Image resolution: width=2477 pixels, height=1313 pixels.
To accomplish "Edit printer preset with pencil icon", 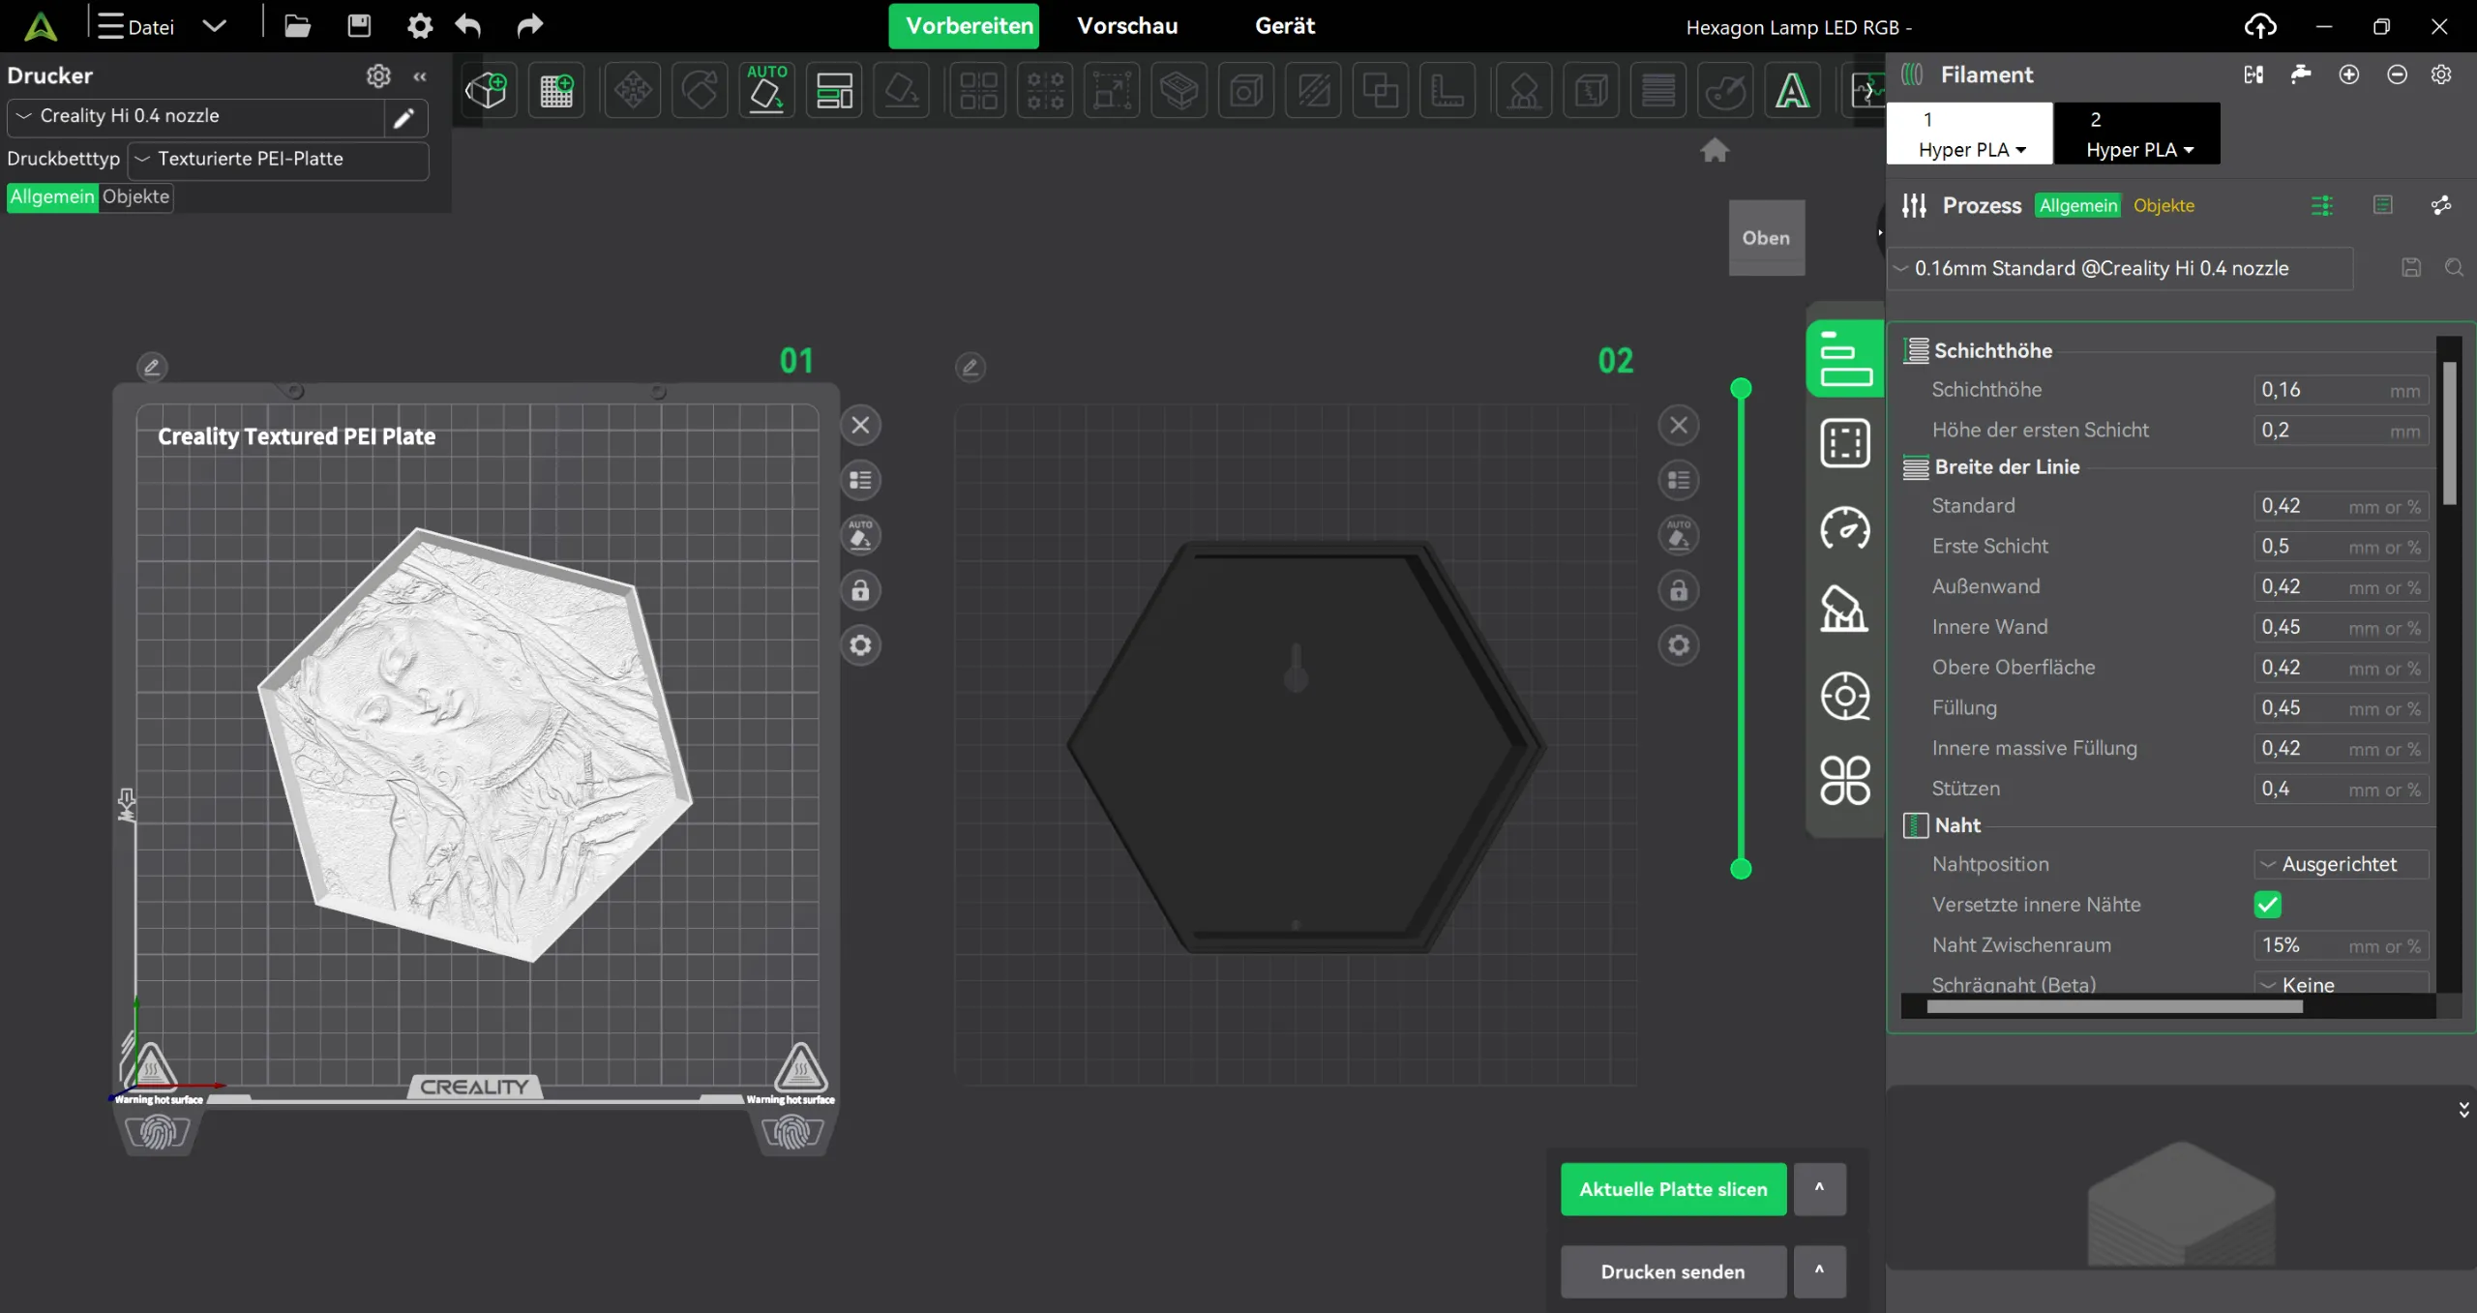I will [x=403, y=118].
